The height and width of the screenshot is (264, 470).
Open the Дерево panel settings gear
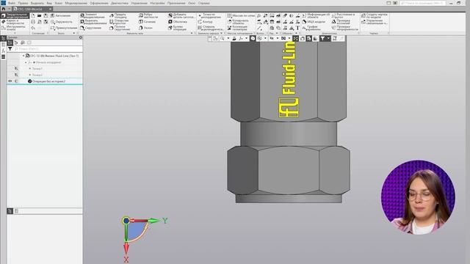(80, 37)
